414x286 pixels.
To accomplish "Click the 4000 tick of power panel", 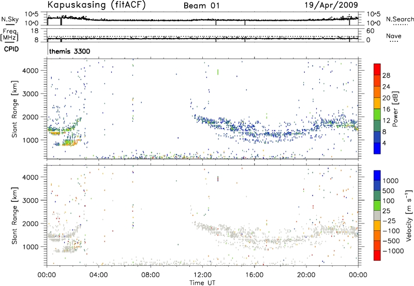I will pyautogui.click(x=31, y=71).
